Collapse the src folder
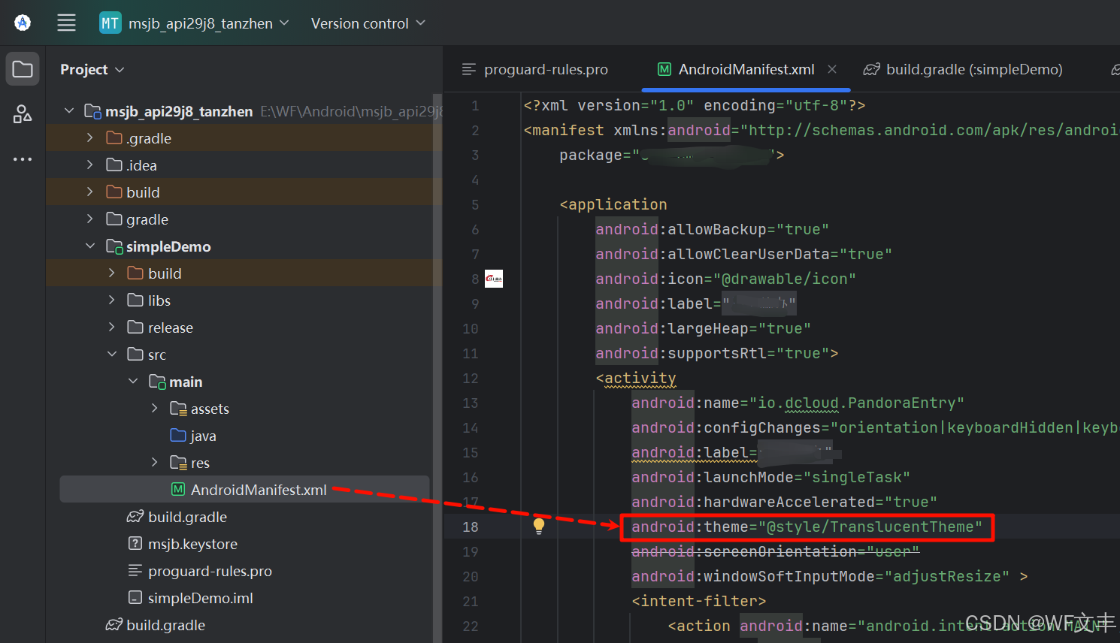The width and height of the screenshot is (1120, 643). [x=112, y=355]
